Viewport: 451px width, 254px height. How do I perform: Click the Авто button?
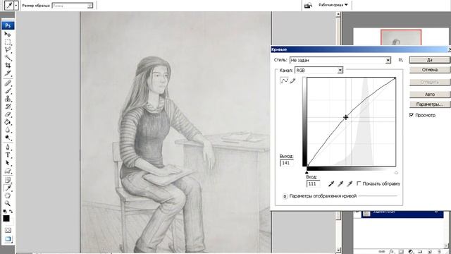[429, 94]
